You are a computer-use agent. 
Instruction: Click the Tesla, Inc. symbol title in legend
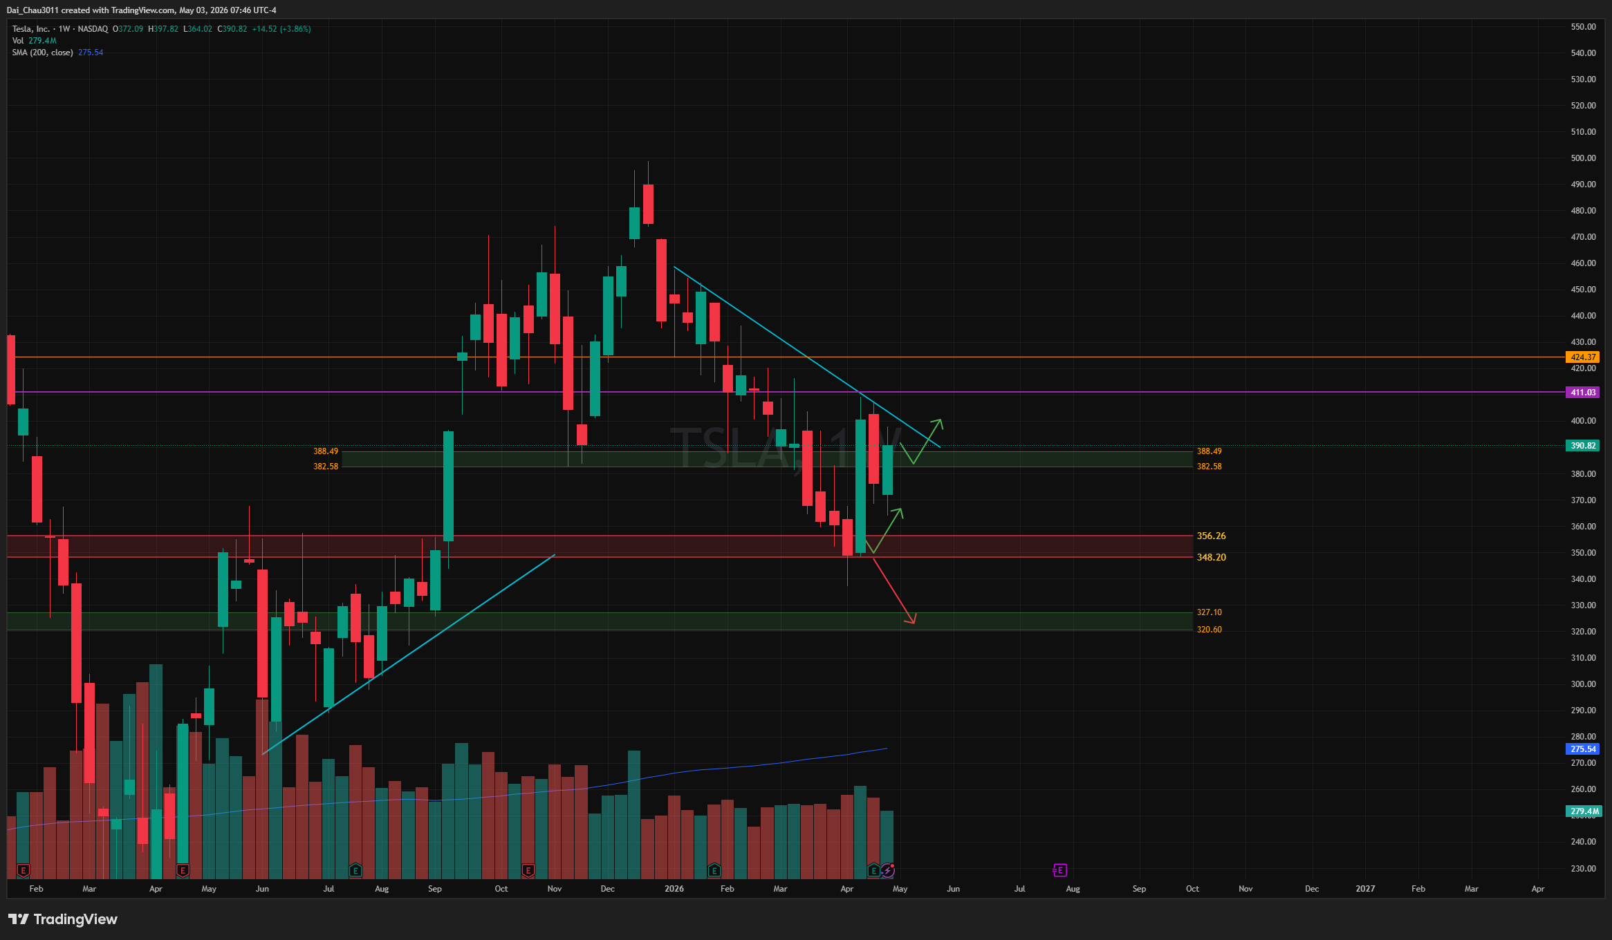coord(31,29)
